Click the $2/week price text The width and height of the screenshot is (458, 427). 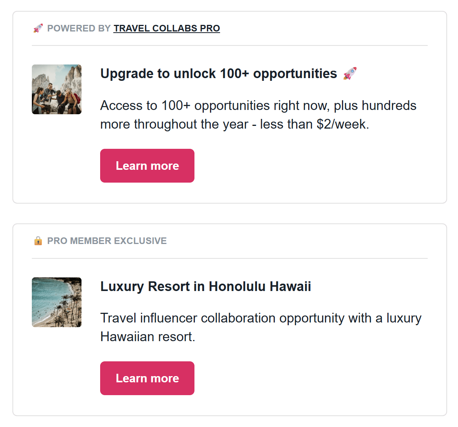(x=343, y=124)
